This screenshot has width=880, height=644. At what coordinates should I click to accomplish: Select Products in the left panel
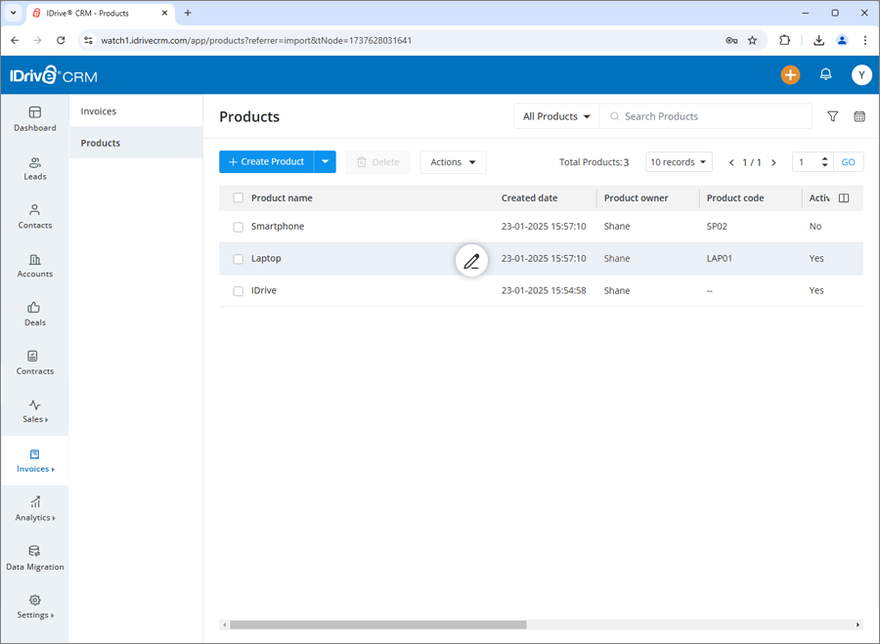pyautogui.click(x=103, y=142)
